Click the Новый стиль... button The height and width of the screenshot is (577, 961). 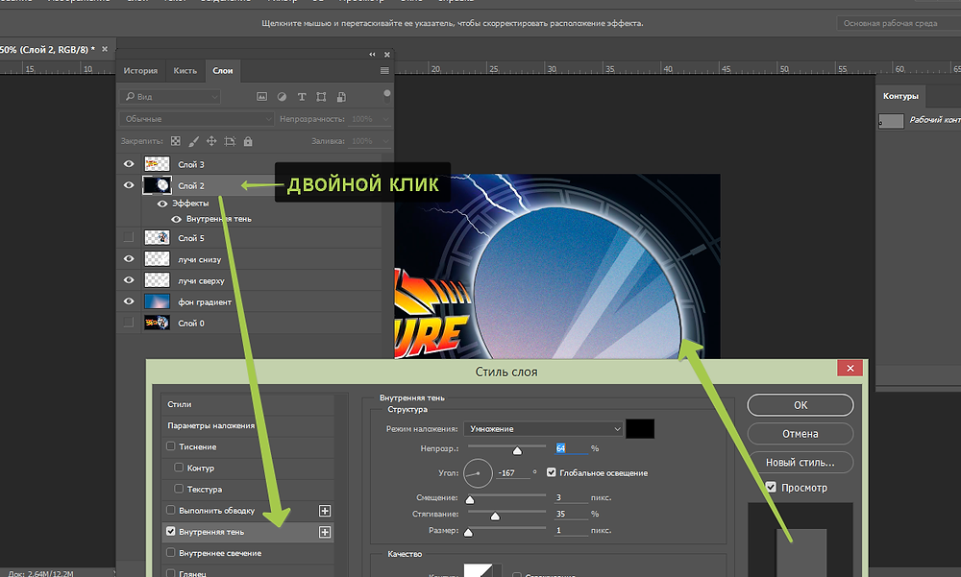tap(801, 463)
